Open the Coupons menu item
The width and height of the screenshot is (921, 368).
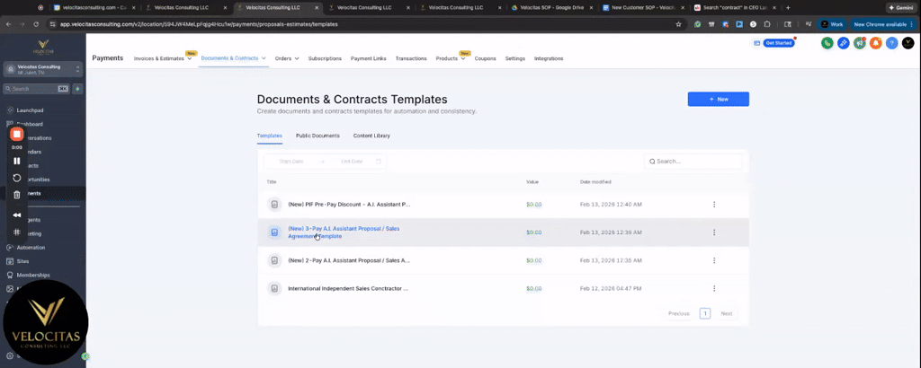(485, 58)
